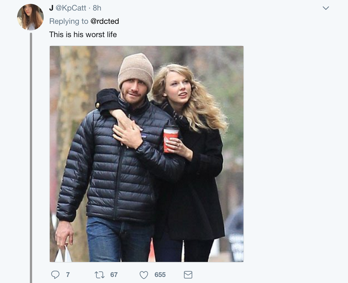The height and width of the screenshot is (283, 348).
Task: Expand the tweet options chevron menu
Action: pyautogui.click(x=326, y=8)
